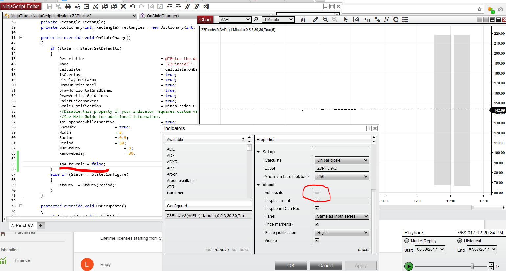Click the playback speed slider handle

point(472,266)
